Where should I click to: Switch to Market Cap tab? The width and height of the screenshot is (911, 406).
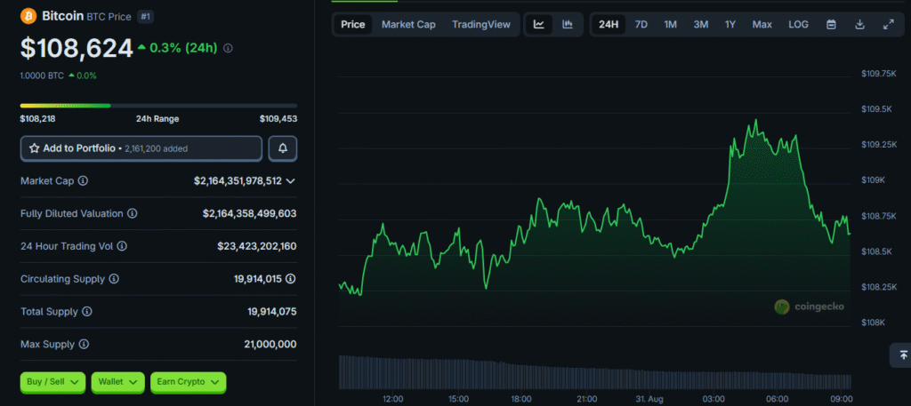point(408,24)
